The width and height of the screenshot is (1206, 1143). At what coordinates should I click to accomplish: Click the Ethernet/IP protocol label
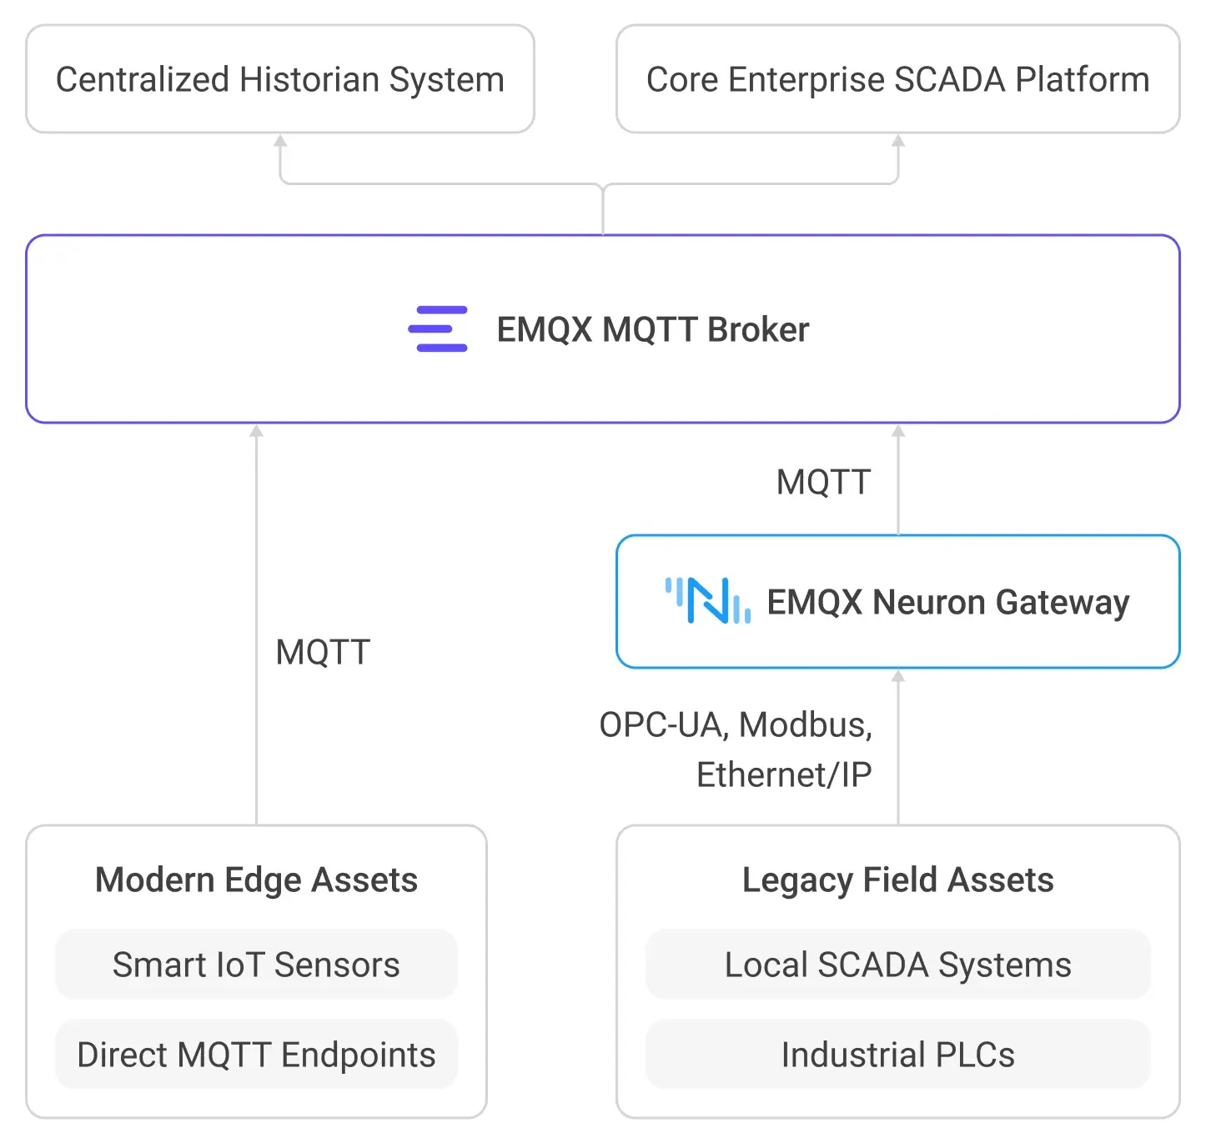tap(784, 775)
